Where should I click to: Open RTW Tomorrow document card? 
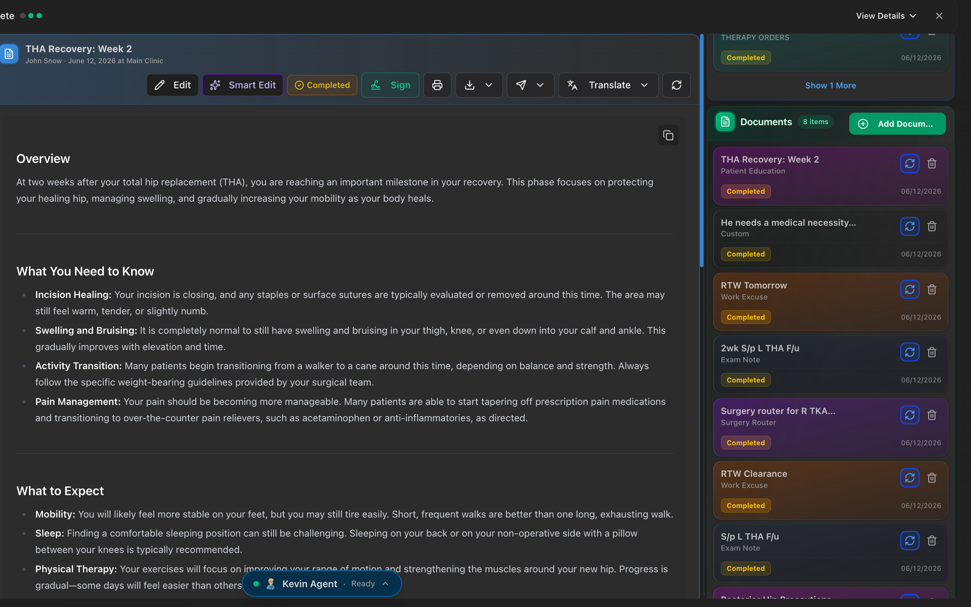click(830, 302)
